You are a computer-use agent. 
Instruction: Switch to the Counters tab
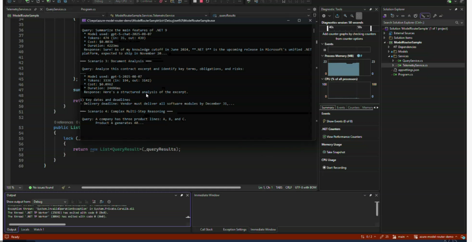pyautogui.click(x=354, y=107)
